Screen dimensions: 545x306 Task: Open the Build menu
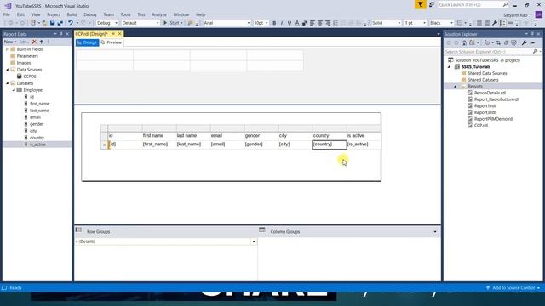tap(72, 14)
